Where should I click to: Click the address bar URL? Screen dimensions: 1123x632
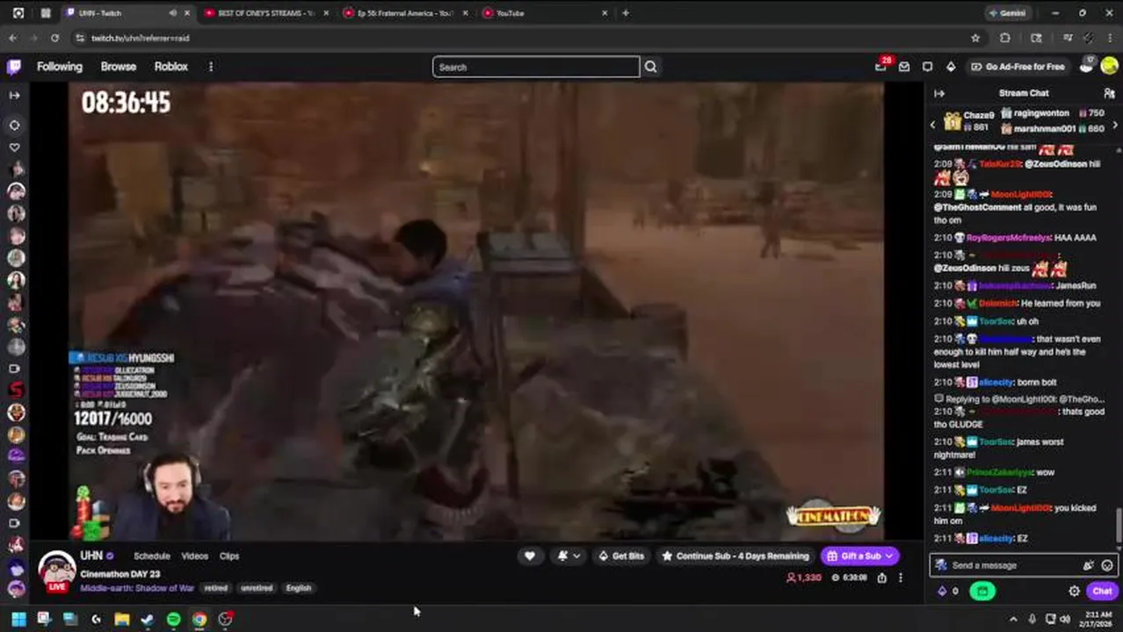click(141, 38)
